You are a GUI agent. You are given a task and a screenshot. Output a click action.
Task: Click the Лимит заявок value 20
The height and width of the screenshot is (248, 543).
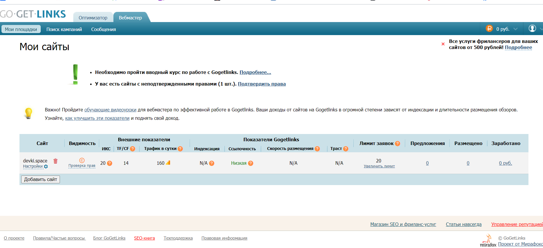pyautogui.click(x=379, y=161)
